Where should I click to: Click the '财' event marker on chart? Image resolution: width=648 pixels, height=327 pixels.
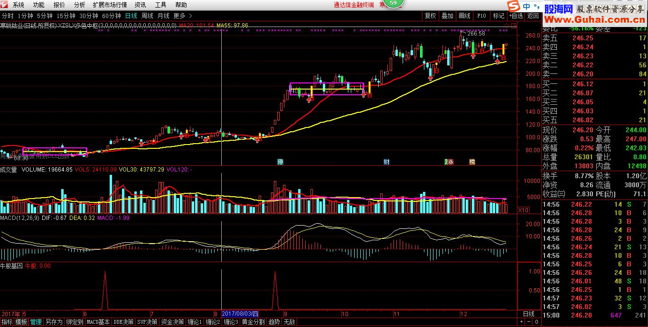pyautogui.click(x=386, y=162)
